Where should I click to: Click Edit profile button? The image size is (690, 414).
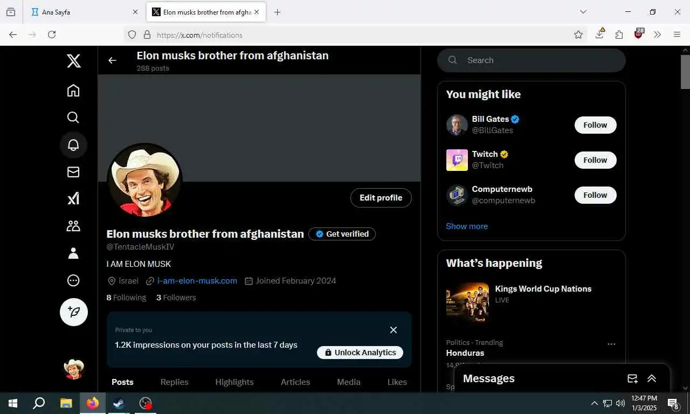tap(381, 198)
